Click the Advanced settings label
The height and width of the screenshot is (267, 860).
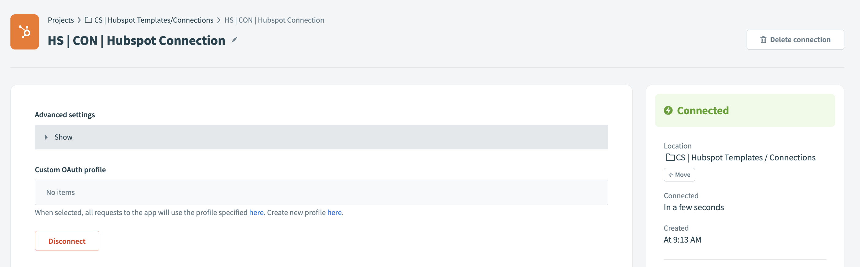click(x=65, y=115)
